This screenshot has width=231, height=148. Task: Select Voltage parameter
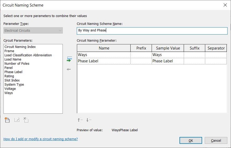click(x=10, y=89)
